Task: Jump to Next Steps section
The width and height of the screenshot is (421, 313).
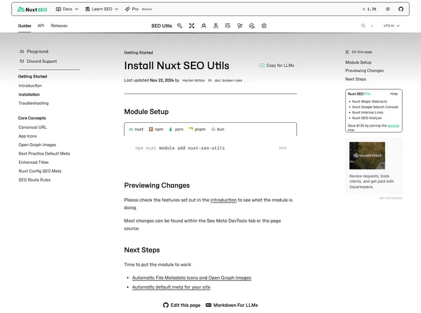Action: 356,79
